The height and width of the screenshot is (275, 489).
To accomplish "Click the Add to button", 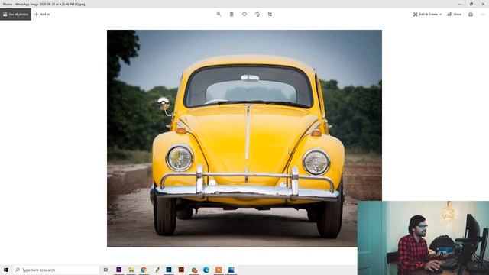I will point(42,15).
